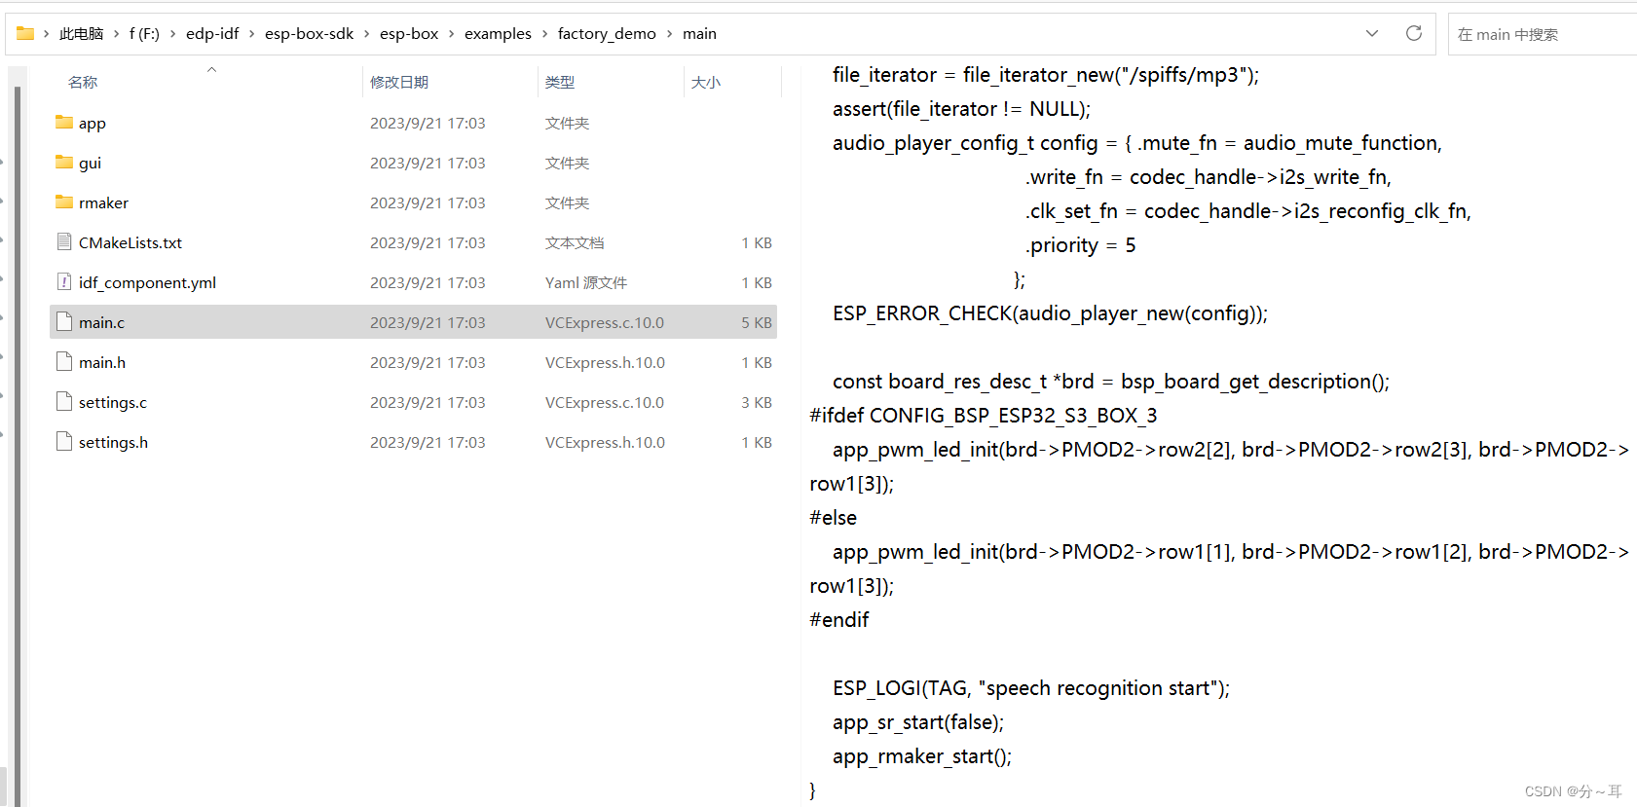Viewport: 1637px width, 807px height.
Task: Click the refresh icon beside address bar
Action: pyautogui.click(x=1414, y=33)
